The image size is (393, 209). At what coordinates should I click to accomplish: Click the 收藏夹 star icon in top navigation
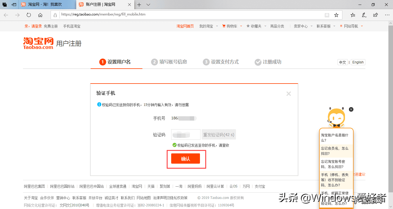pyautogui.click(x=248, y=26)
